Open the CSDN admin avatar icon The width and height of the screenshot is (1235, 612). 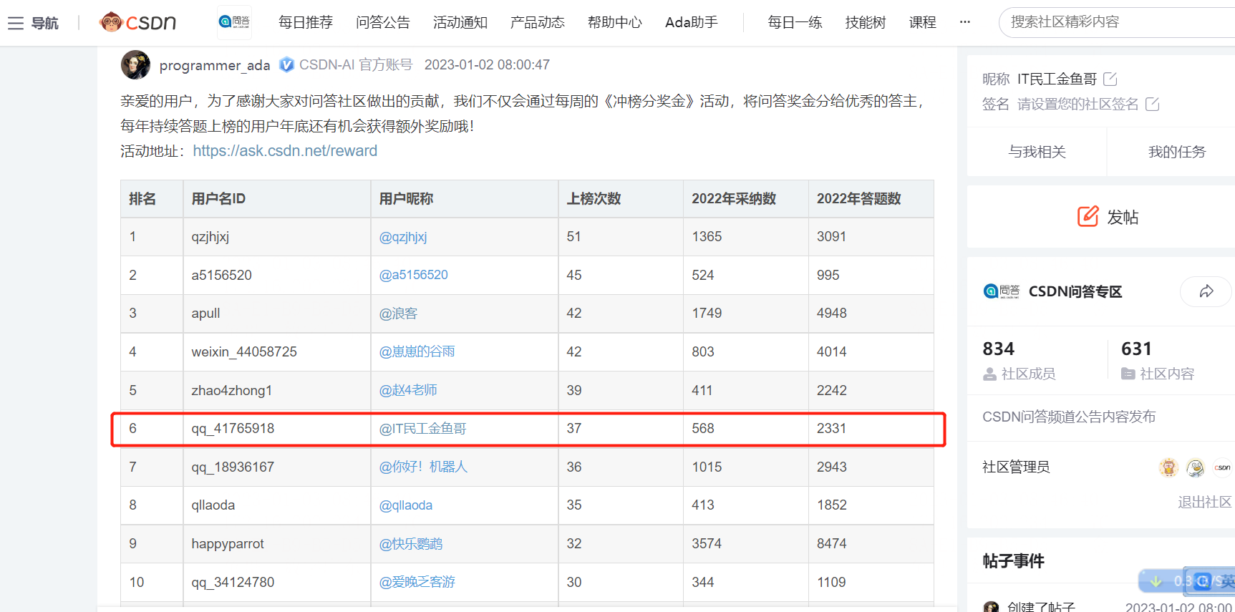(1222, 467)
